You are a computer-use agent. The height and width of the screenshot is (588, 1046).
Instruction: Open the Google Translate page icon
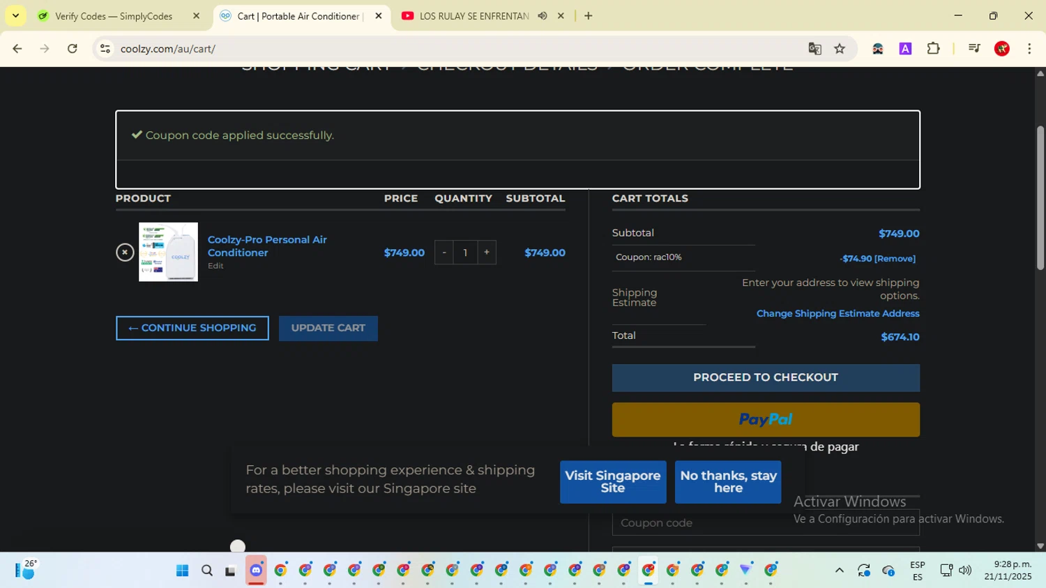coord(814,49)
